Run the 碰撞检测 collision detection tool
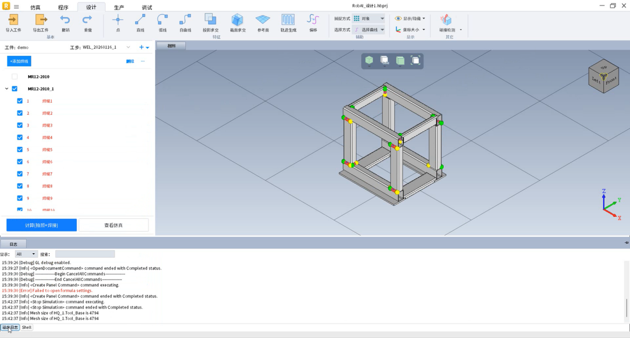This screenshot has width=630, height=338. point(446,20)
